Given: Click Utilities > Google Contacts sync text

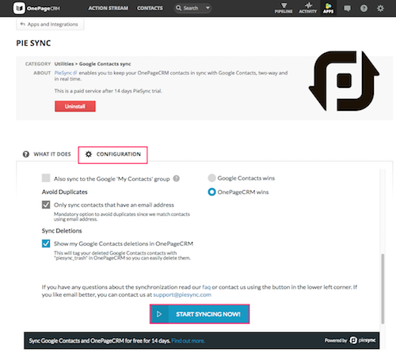Looking at the screenshot, I should (x=93, y=64).
